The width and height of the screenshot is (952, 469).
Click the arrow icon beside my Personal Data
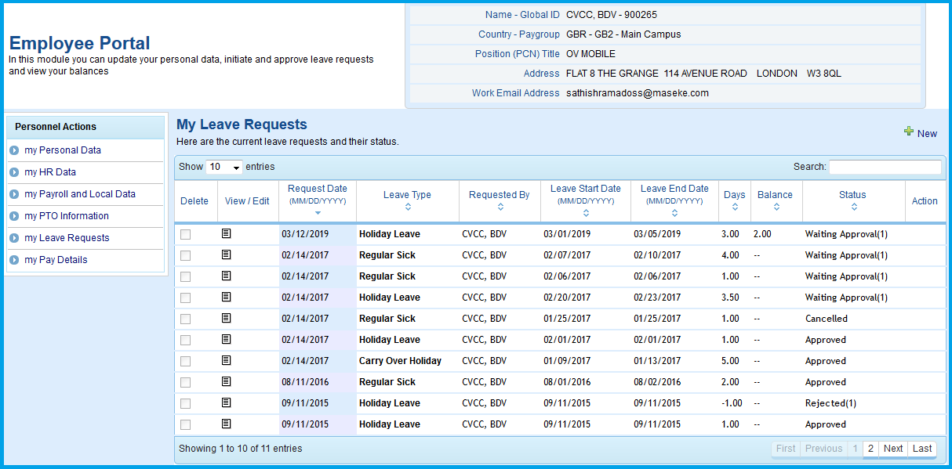coord(14,150)
